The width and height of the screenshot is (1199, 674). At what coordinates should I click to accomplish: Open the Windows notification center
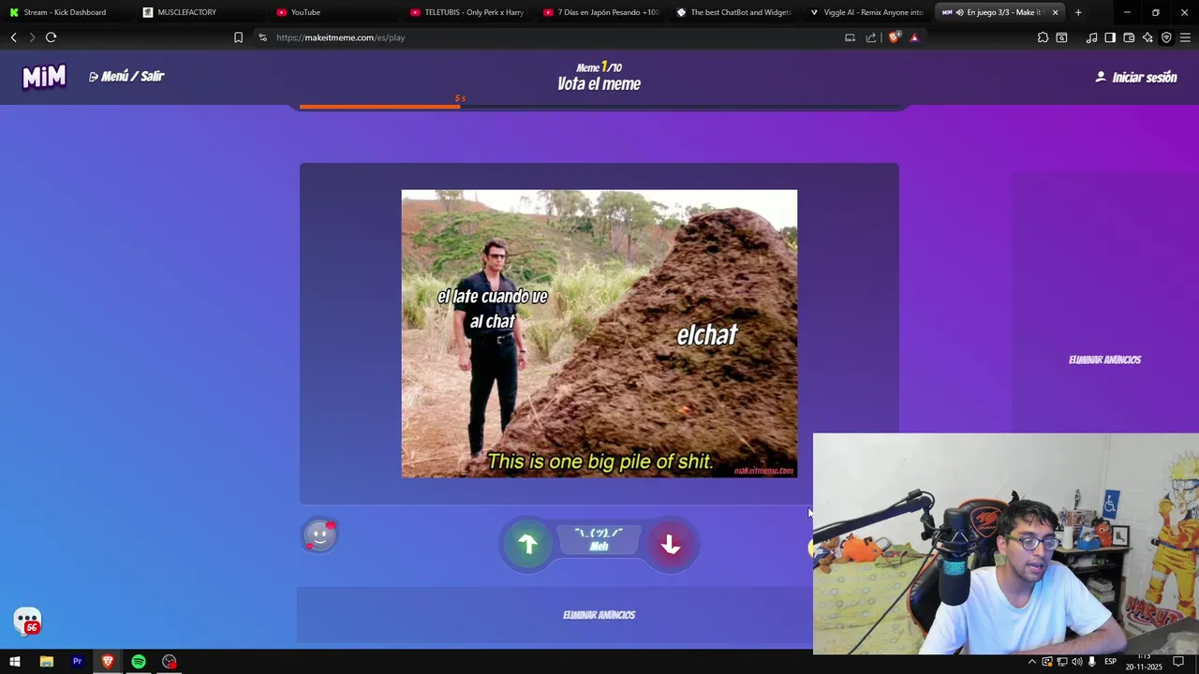pyautogui.click(x=1178, y=662)
